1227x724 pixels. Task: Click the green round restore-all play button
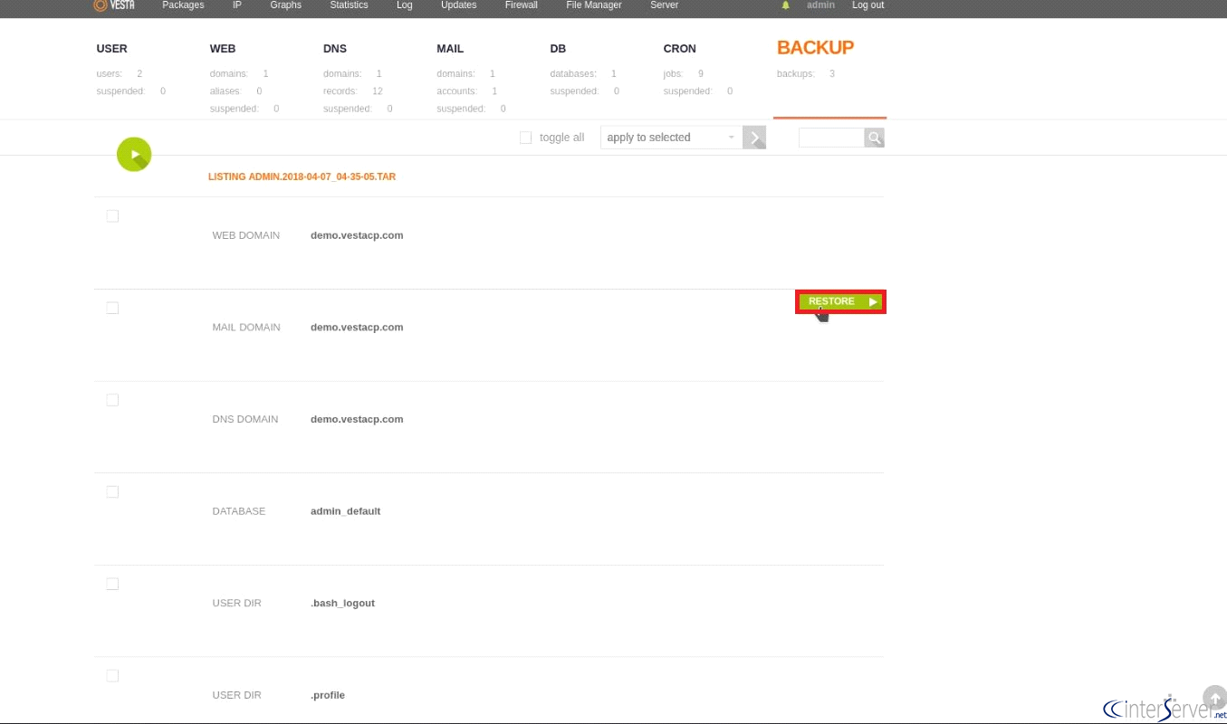(134, 155)
